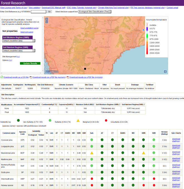
Task: Zoom in on the map
Action: 47,19
